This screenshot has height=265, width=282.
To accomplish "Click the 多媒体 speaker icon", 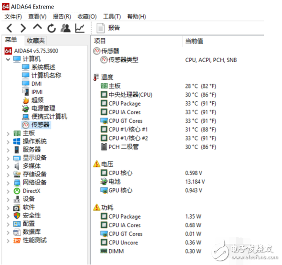I will (x=17, y=166).
